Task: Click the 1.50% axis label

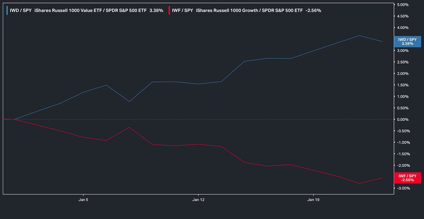Action: click(x=403, y=85)
